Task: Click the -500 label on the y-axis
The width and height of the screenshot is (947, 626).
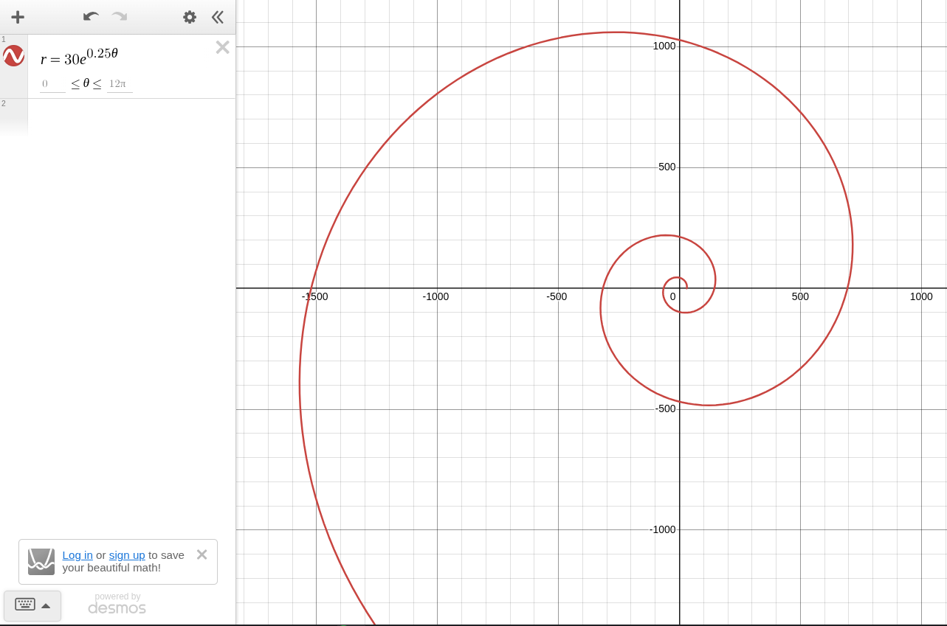Action: (x=666, y=408)
